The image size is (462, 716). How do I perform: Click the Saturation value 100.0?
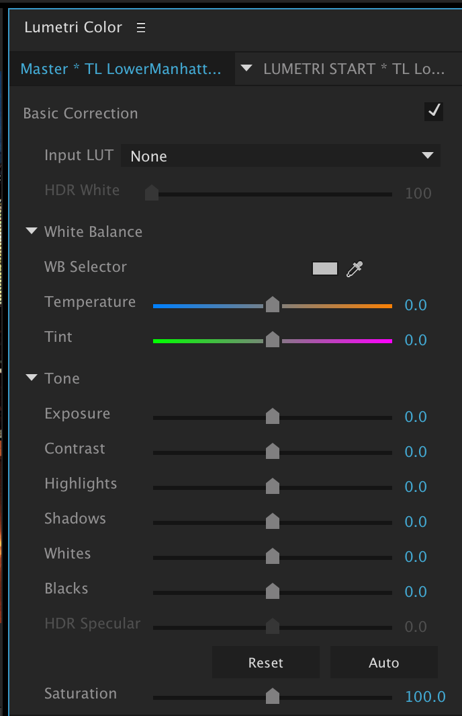pyautogui.click(x=425, y=696)
